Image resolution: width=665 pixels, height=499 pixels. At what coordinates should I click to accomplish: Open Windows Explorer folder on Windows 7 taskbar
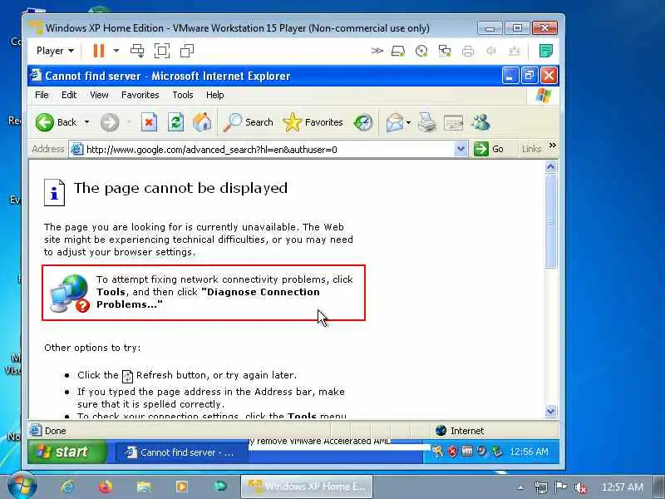pyautogui.click(x=144, y=487)
